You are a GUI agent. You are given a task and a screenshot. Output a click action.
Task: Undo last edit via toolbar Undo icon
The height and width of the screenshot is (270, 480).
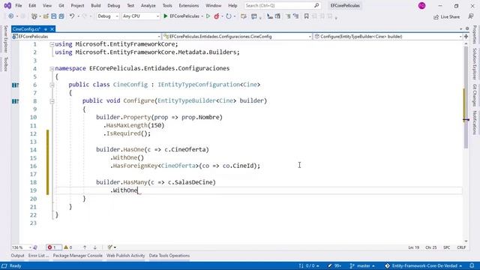coord(72,16)
